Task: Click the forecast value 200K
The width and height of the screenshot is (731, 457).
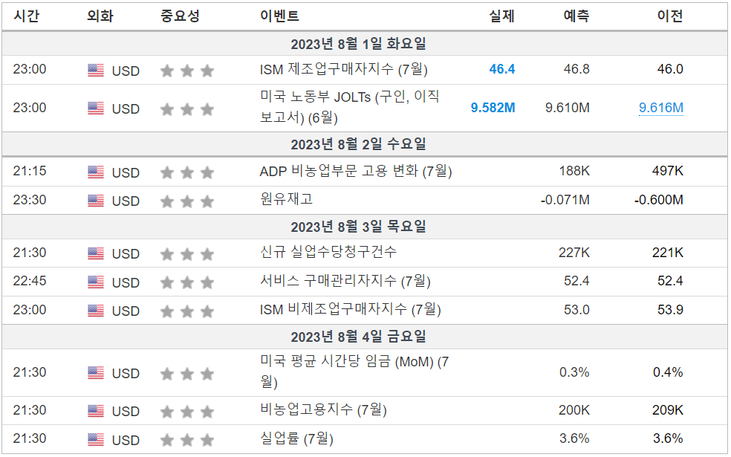Action: 574,410
